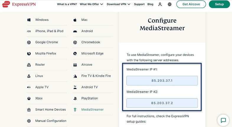Image resolution: width=232 pixels, height=127 pixels.
Task: Click the Xbox icon
Action: pyautogui.click(x=29, y=98)
